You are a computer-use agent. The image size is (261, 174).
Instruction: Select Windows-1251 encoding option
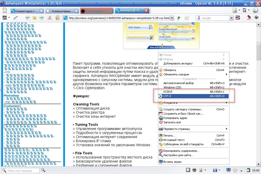point(194,87)
